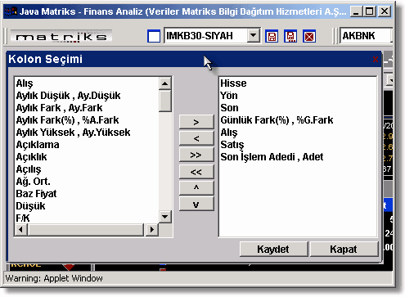Click the left list vertical scrollbar thumb
This screenshot has height=297, width=405.
[x=165, y=101]
